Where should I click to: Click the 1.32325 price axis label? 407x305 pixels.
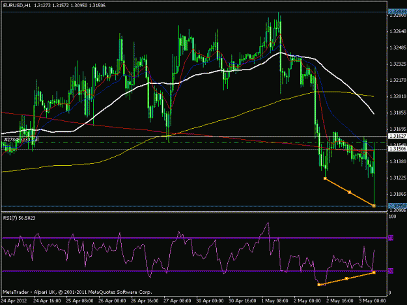click(x=398, y=64)
